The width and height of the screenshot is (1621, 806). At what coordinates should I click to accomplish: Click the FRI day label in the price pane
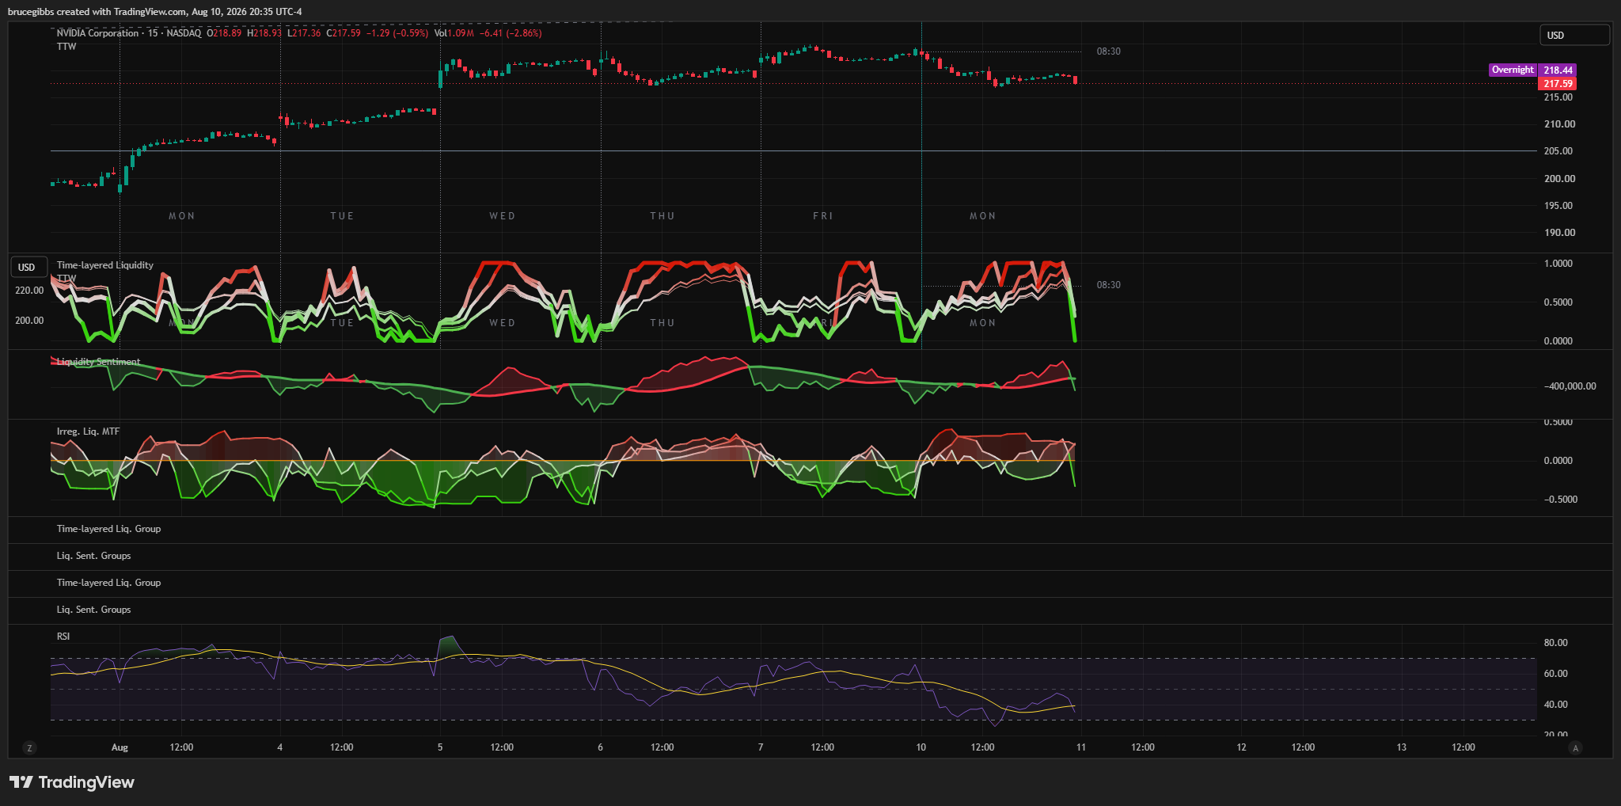pos(822,216)
